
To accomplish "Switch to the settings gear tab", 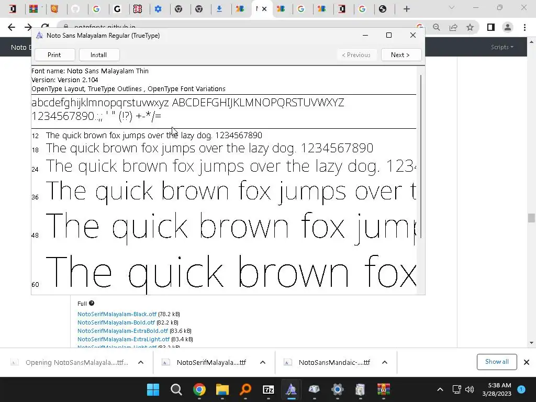I will pyautogui.click(x=158, y=9).
